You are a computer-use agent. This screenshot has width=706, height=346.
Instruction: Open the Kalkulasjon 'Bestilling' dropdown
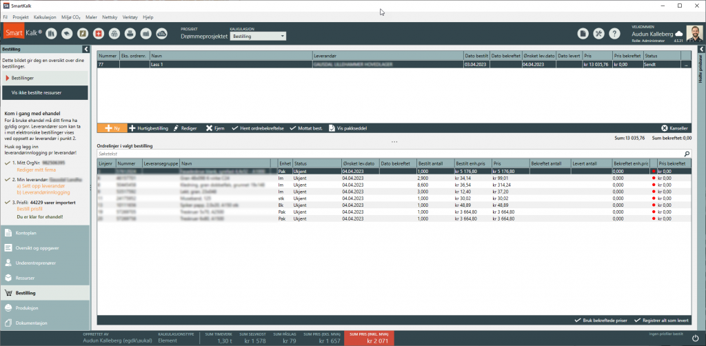[257, 36]
